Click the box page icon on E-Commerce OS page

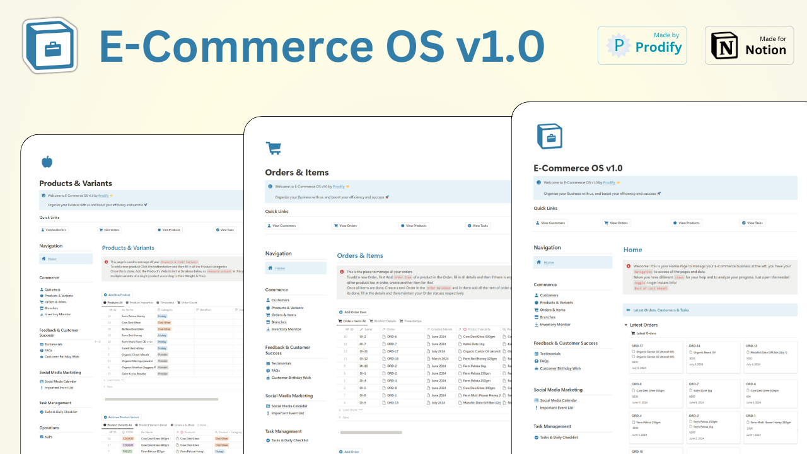[x=549, y=136]
